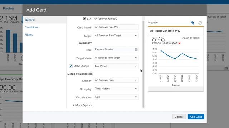
Task: Click the blue Add Card button
Action: pos(196,117)
